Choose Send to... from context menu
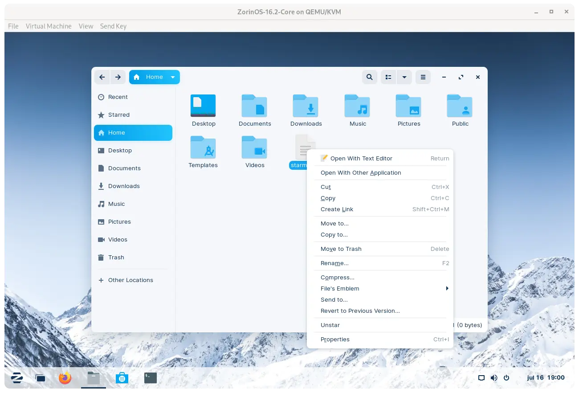The width and height of the screenshot is (579, 393). coord(380,300)
